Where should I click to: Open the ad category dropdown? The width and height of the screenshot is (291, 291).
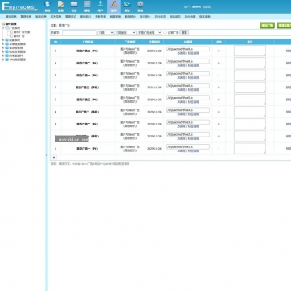click(125, 32)
